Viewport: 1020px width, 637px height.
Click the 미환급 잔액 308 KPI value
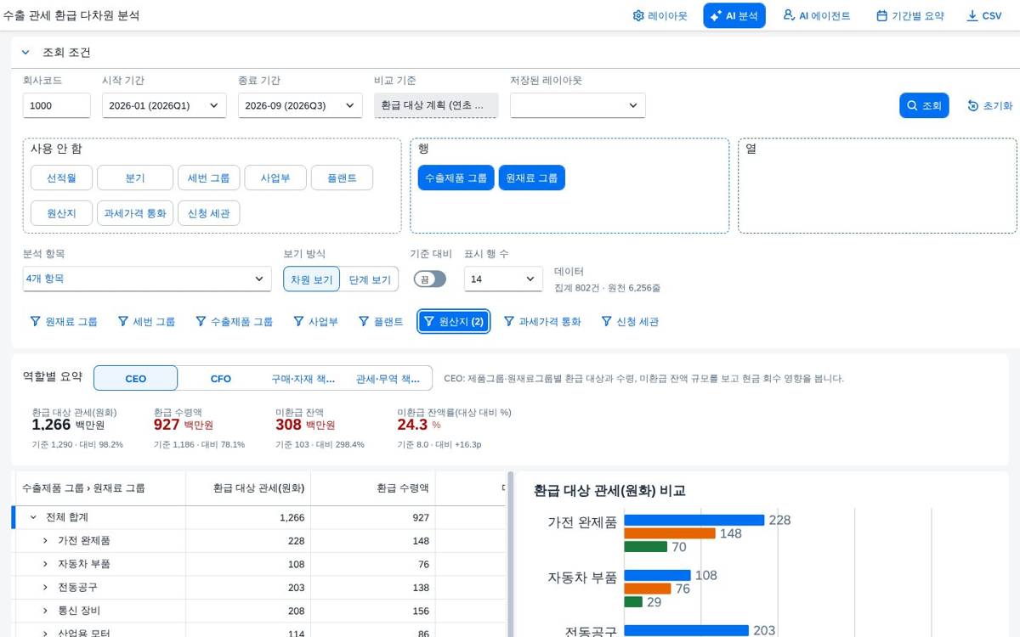pyautogui.click(x=288, y=425)
